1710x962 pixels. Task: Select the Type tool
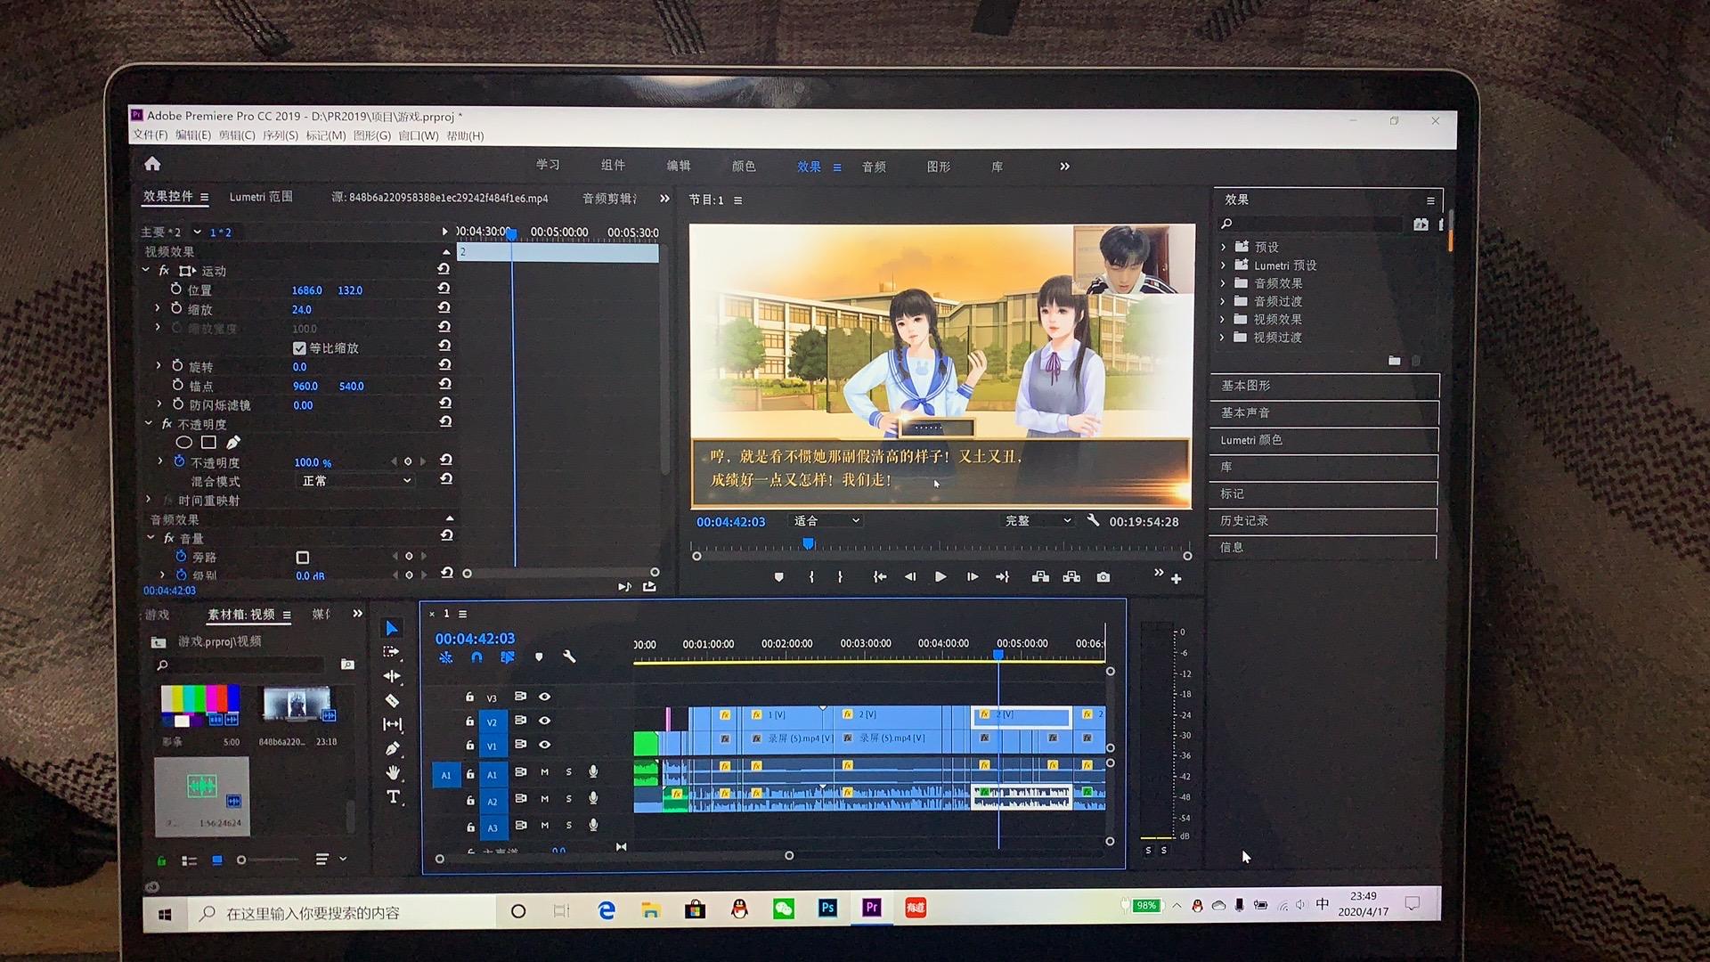(393, 796)
